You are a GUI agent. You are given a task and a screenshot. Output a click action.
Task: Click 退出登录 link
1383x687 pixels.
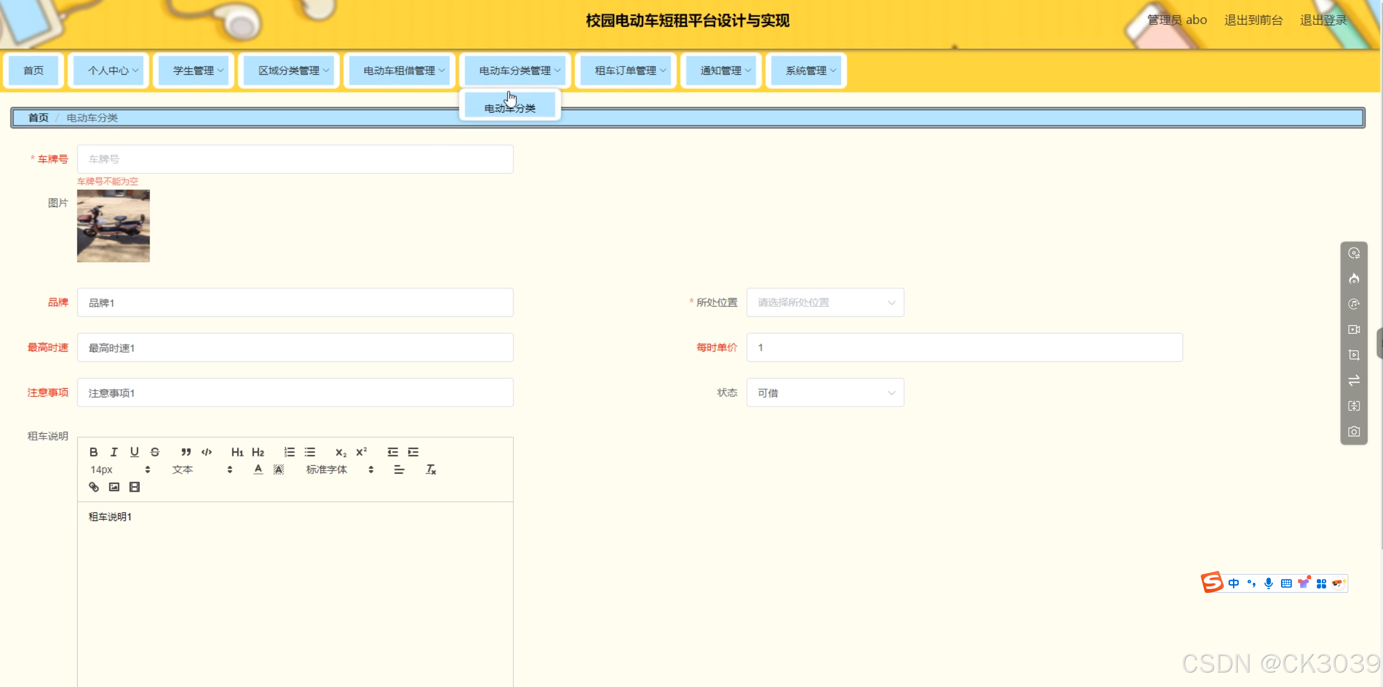click(1323, 20)
